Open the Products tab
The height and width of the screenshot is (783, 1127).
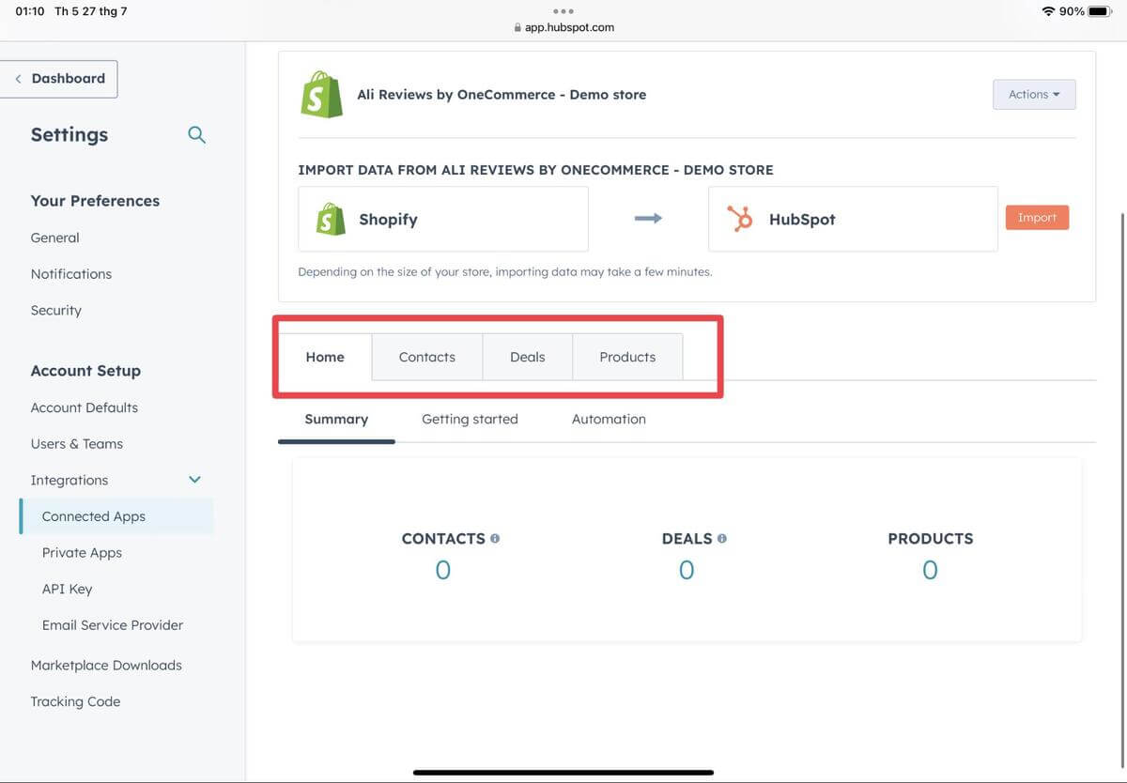(627, 357)
